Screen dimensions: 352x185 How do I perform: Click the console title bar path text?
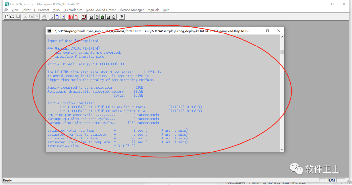(151, 31)
